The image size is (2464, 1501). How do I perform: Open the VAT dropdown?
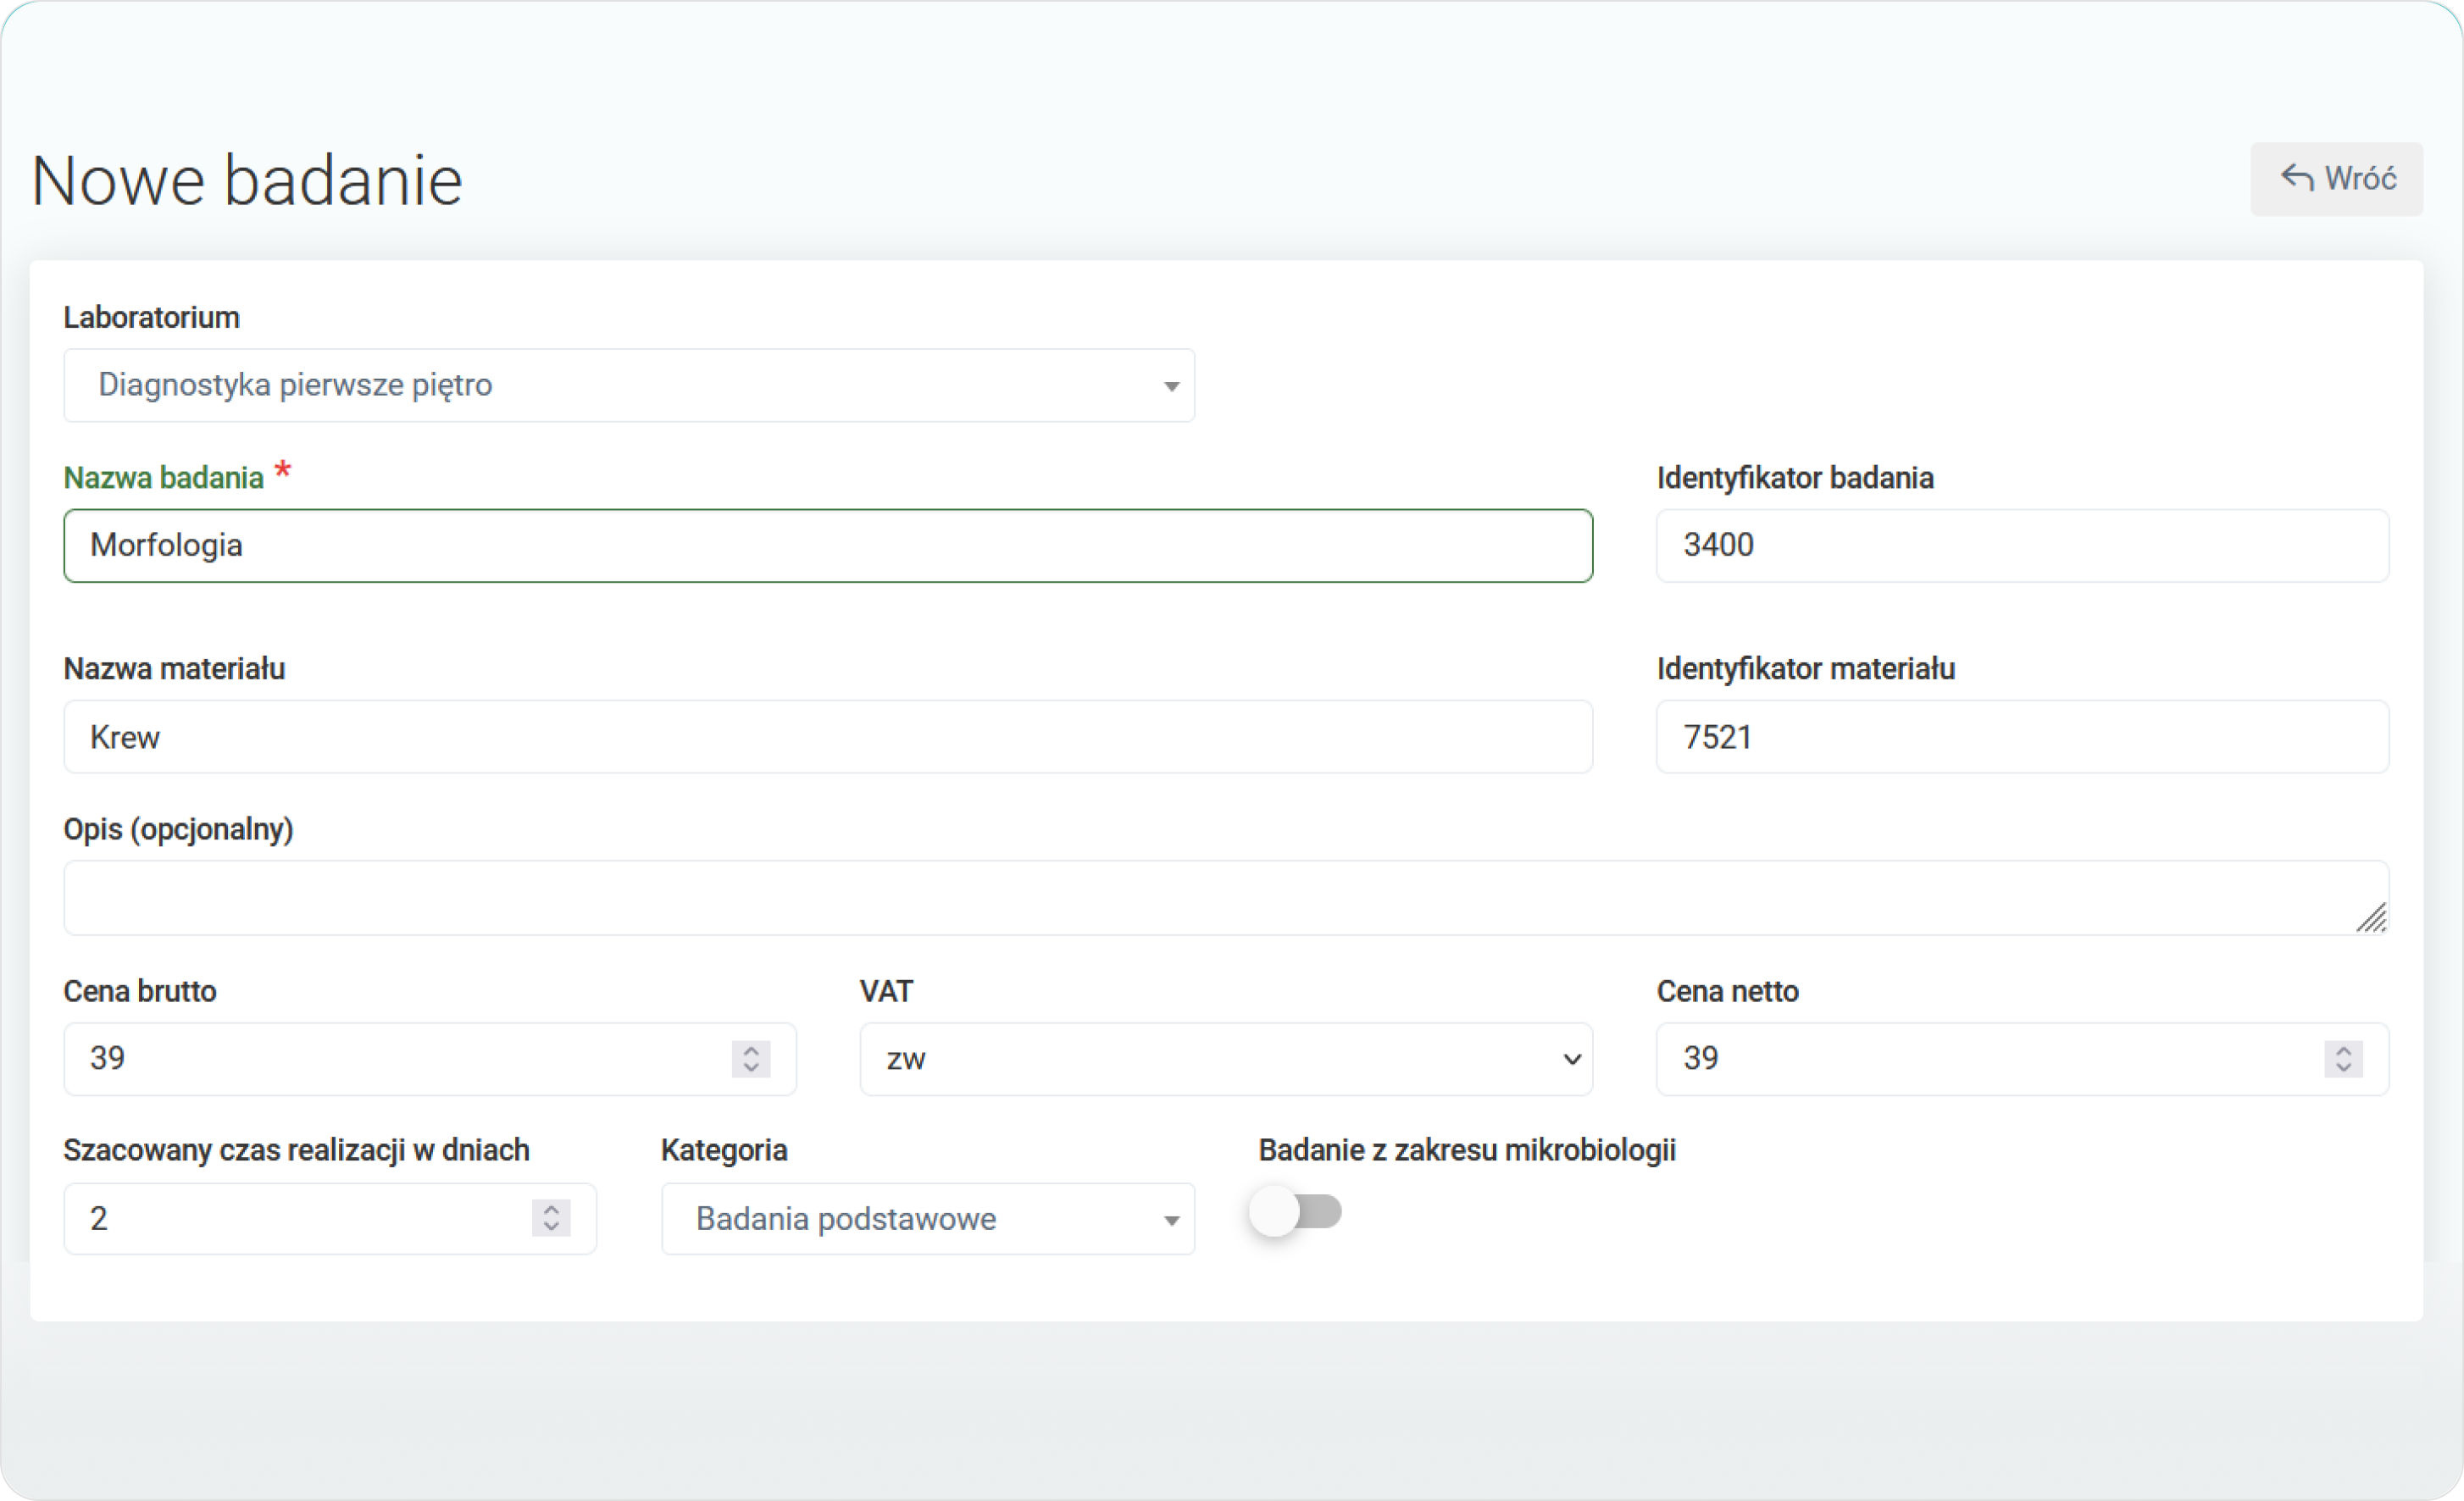1225,1059
